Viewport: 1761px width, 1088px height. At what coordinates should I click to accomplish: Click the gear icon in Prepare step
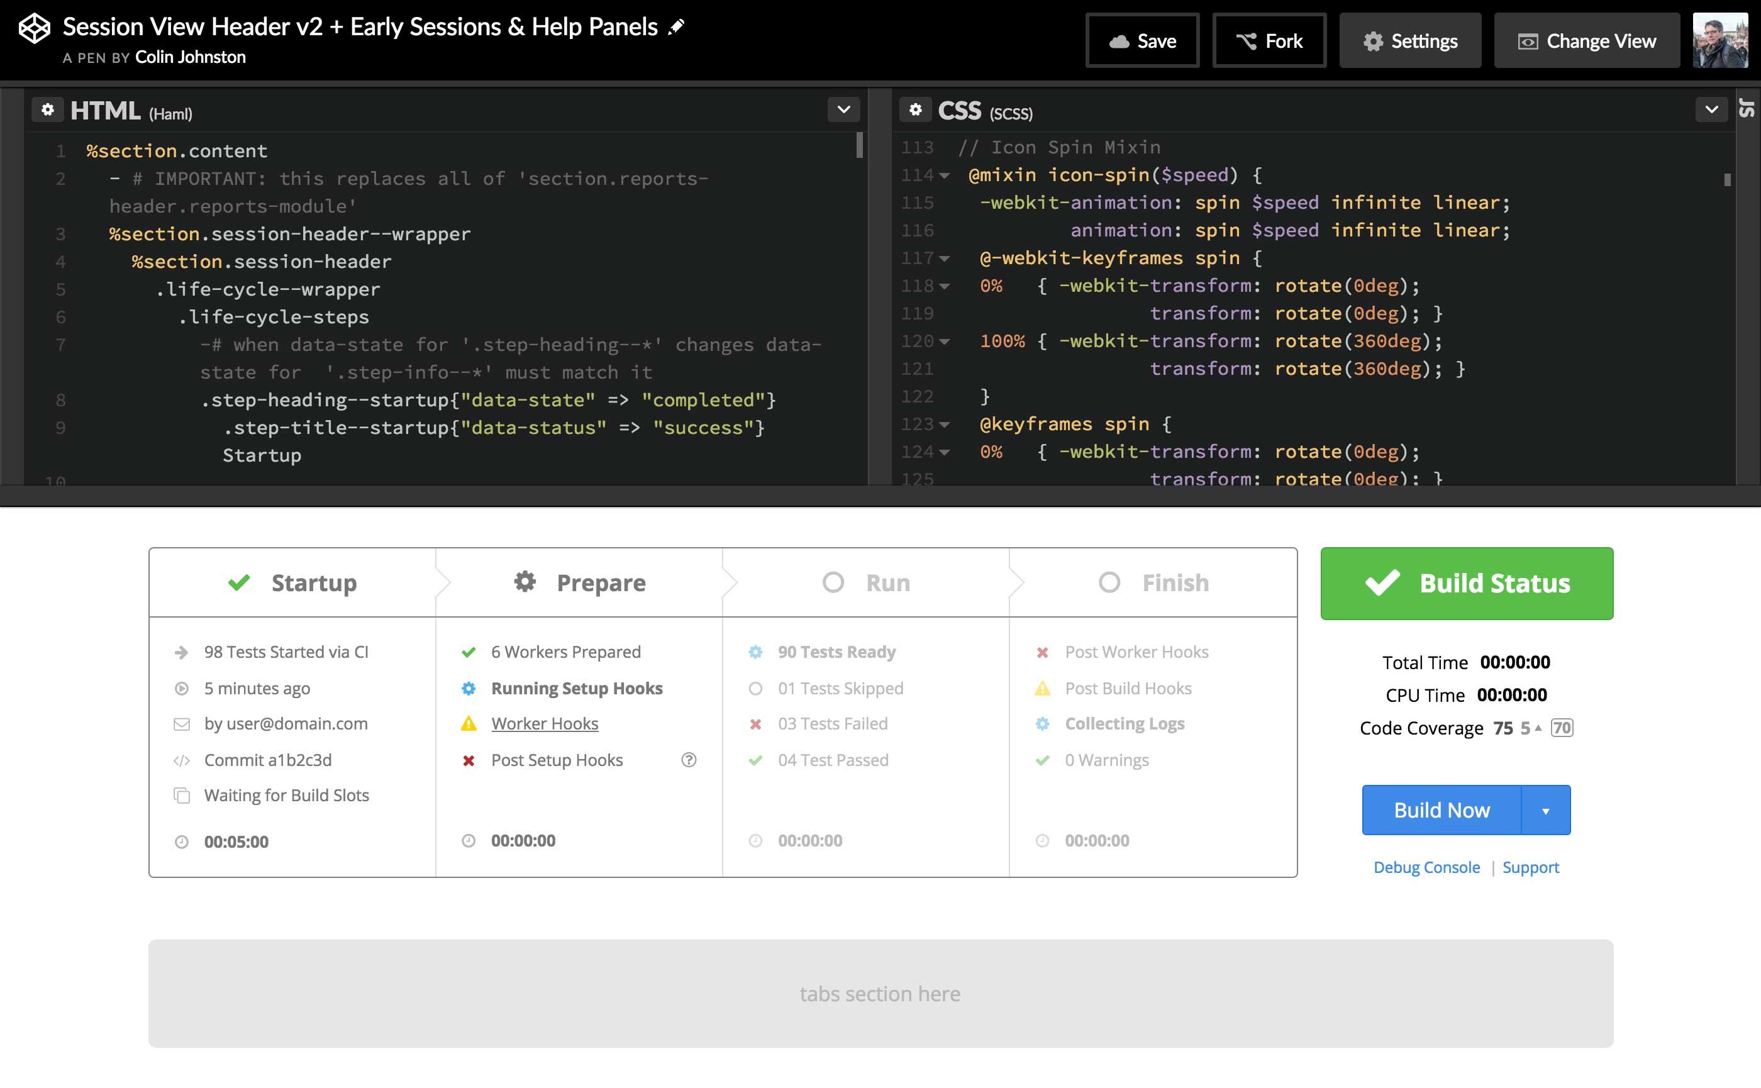pos(525,581)
